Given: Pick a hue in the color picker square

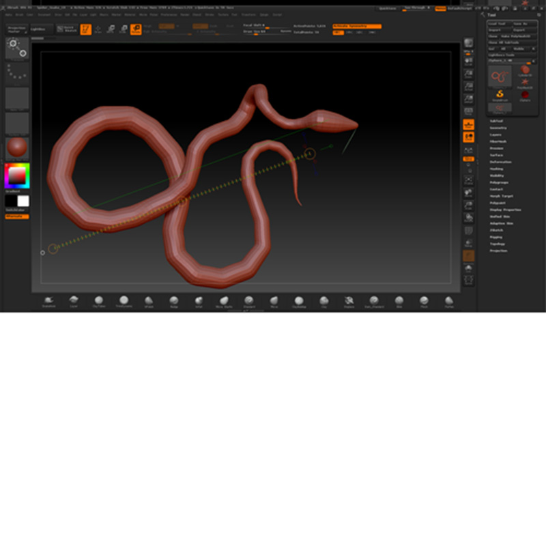Looking at the screenshot, I should (17, 176).
